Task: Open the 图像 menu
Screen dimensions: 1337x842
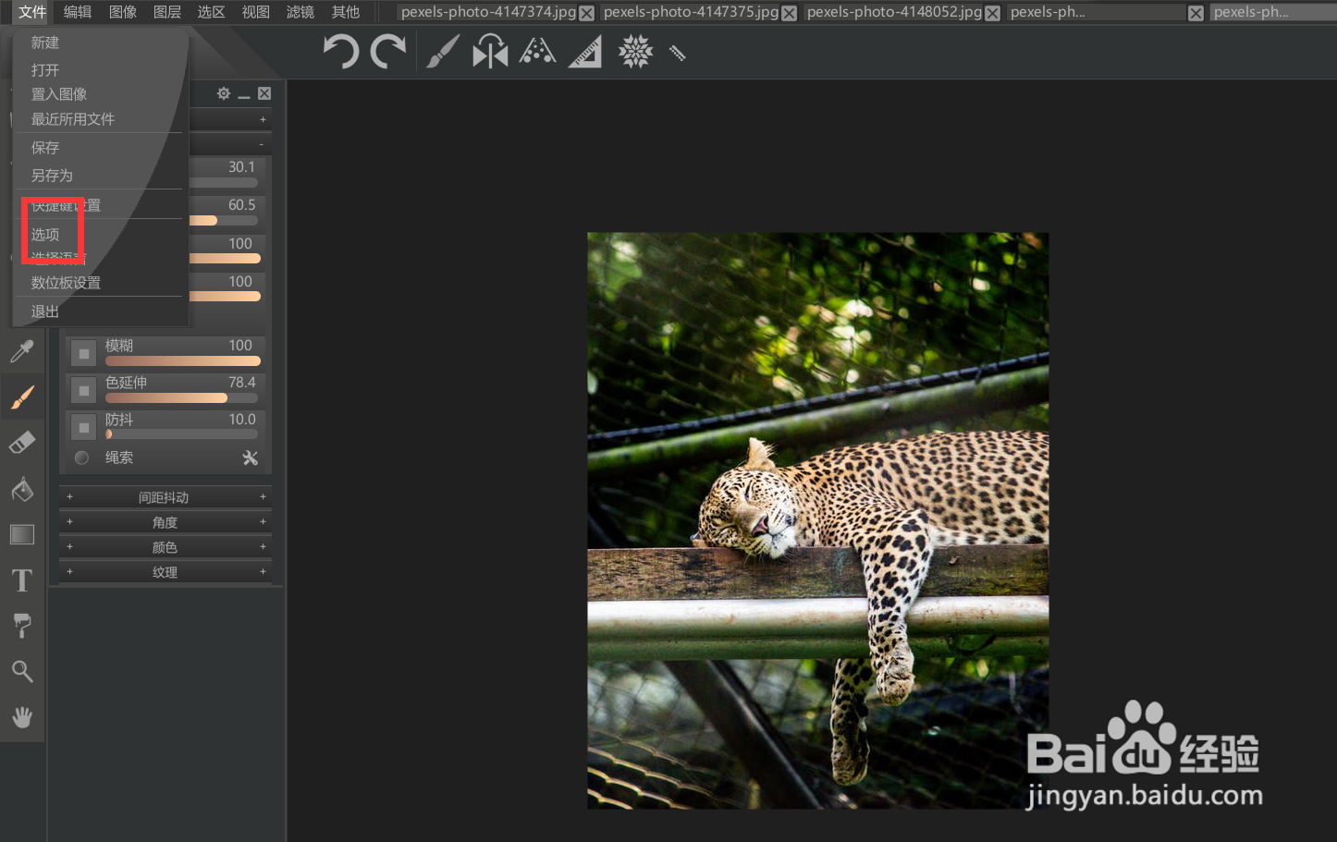Action: click(123, 12)
